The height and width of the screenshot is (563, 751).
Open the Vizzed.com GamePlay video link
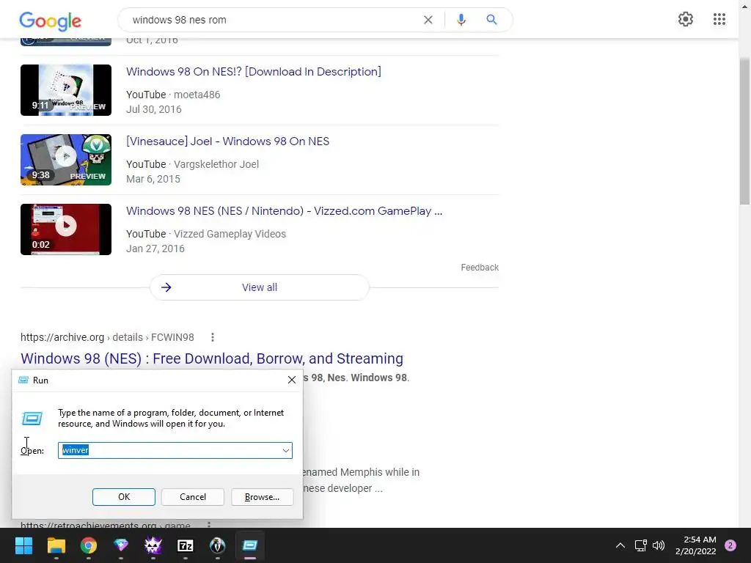click(284, 211)
